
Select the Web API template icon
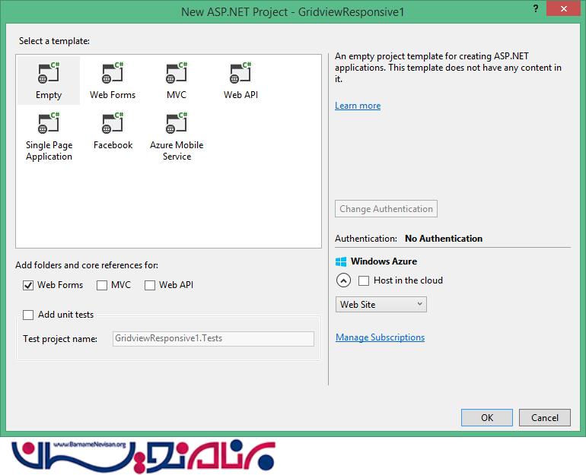coord(240,74)
